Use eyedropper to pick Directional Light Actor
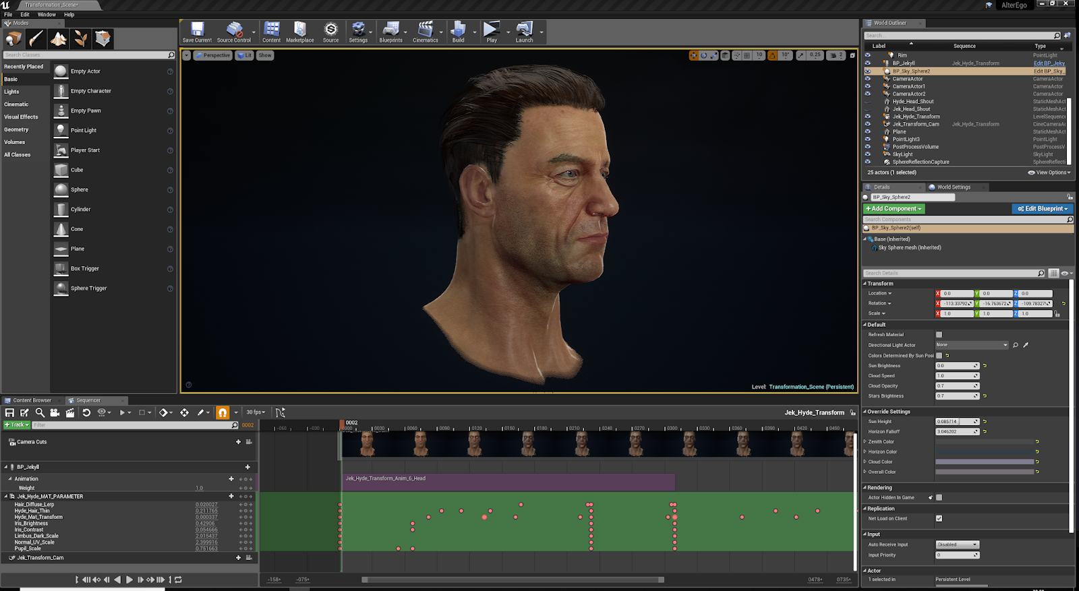Screen dimensions: 1079x591 1026,345
